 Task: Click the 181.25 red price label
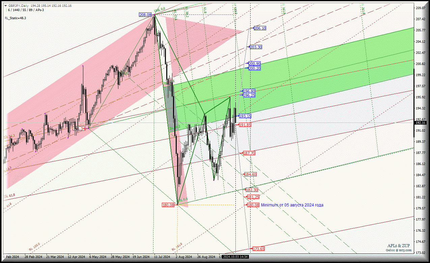pos(253,197)
